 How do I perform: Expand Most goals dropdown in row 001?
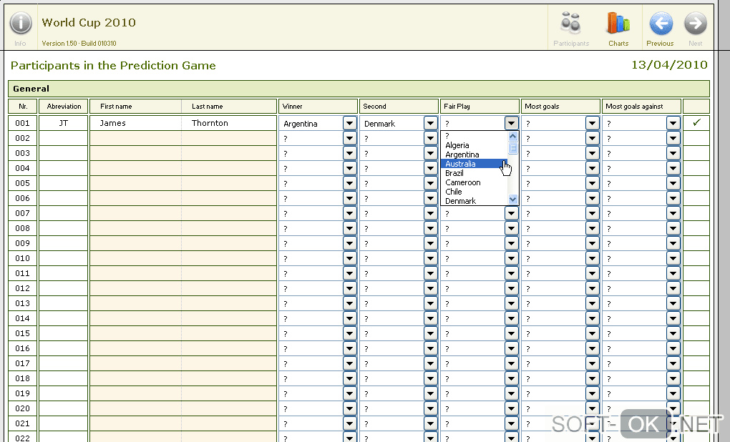(592, 123)
